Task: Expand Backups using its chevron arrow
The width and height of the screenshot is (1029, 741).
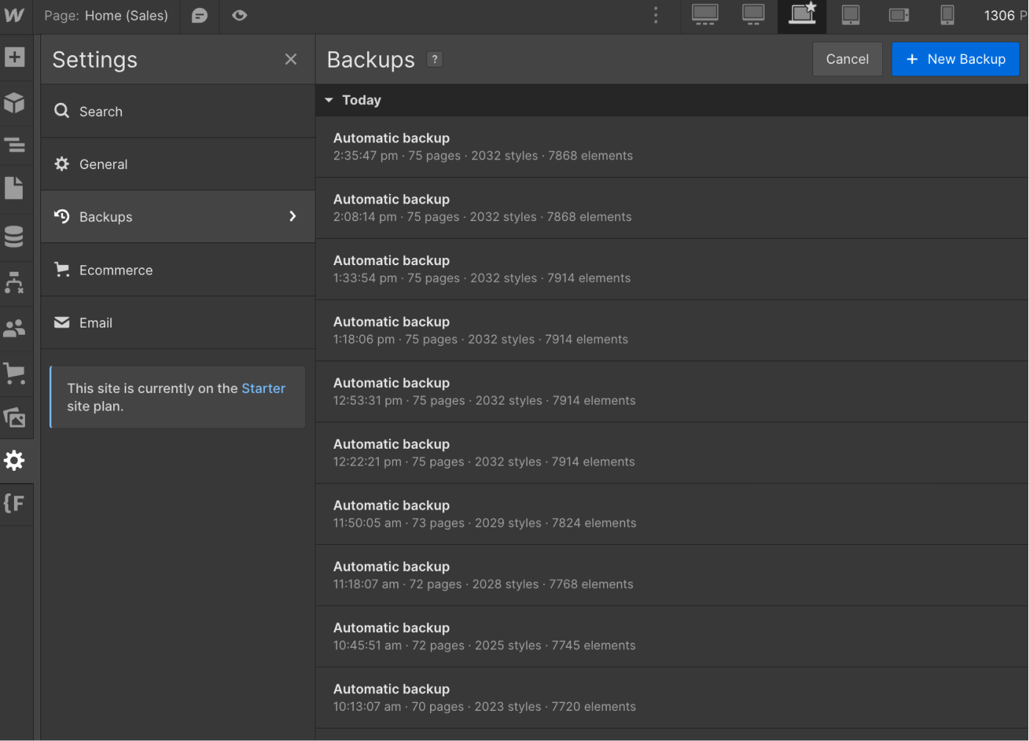Action: click(x=292, y=216)
